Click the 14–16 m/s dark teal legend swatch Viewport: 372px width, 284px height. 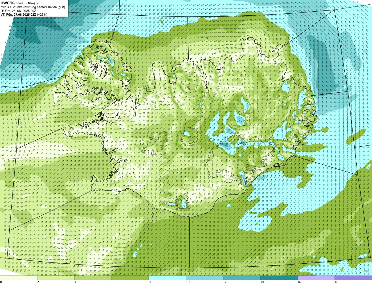point(279,278)
